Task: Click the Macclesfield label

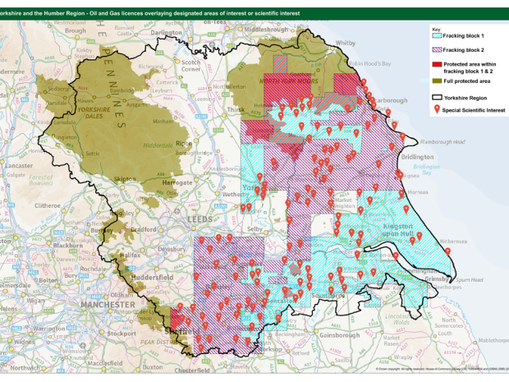Action: tap(105, 363)
